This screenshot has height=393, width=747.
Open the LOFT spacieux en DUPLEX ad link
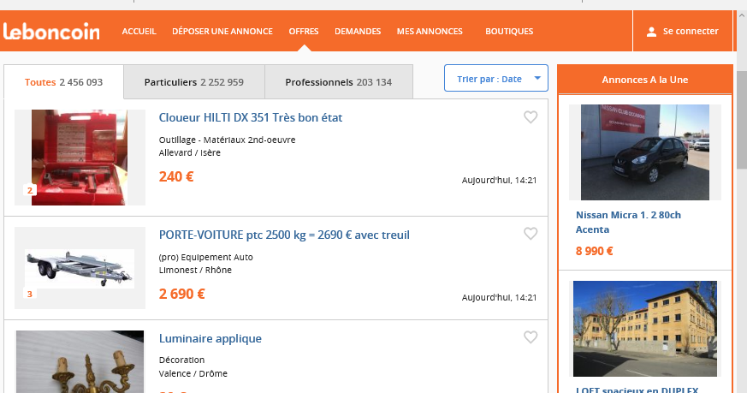coord(637,390)
